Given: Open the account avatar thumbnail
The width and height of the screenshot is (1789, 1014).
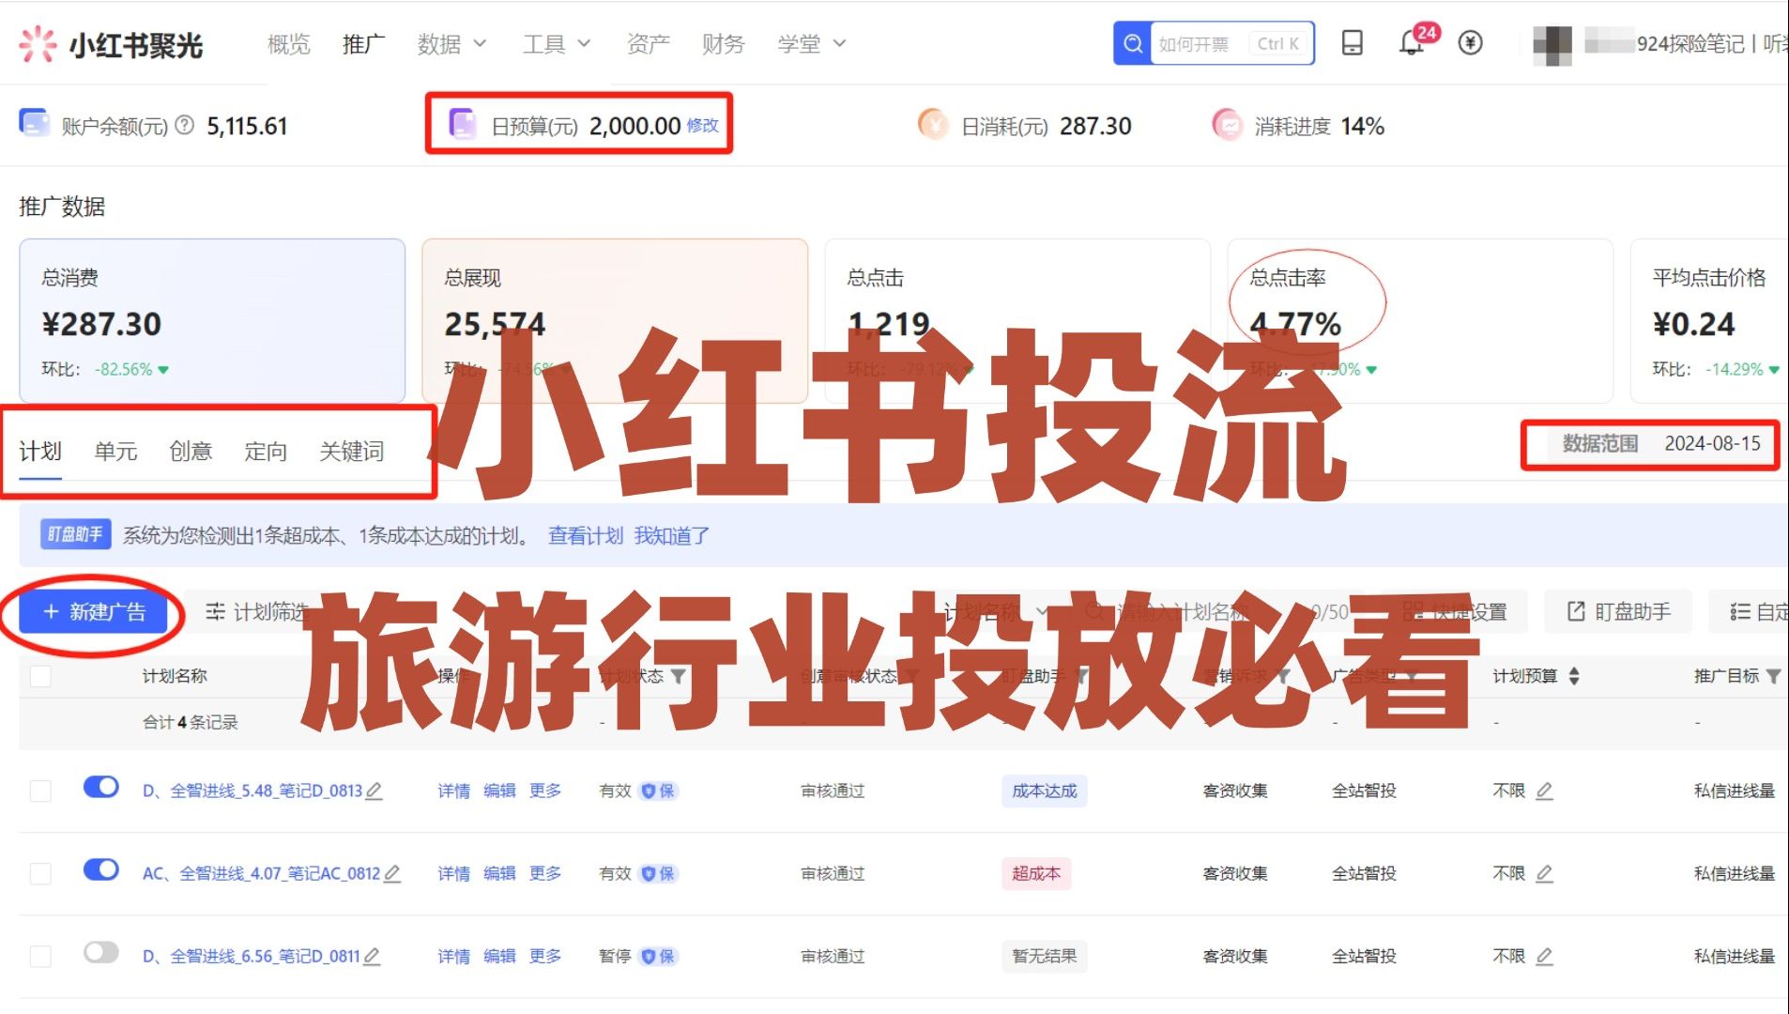Looking at the screenshot, I should [x=1552, y=44].
